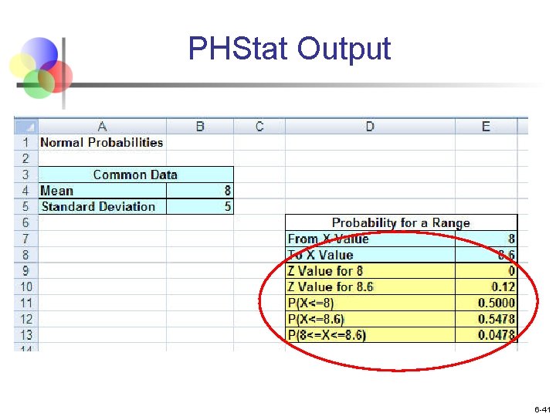Select the From X Value cell containing 8
This screenshot has width=556, height=417.
coord(486,239)
